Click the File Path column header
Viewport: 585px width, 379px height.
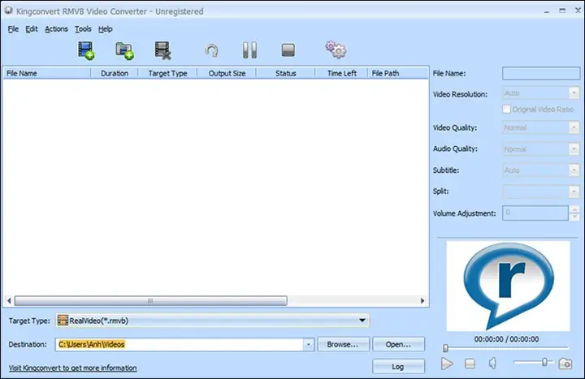click(x=397, y=73)
